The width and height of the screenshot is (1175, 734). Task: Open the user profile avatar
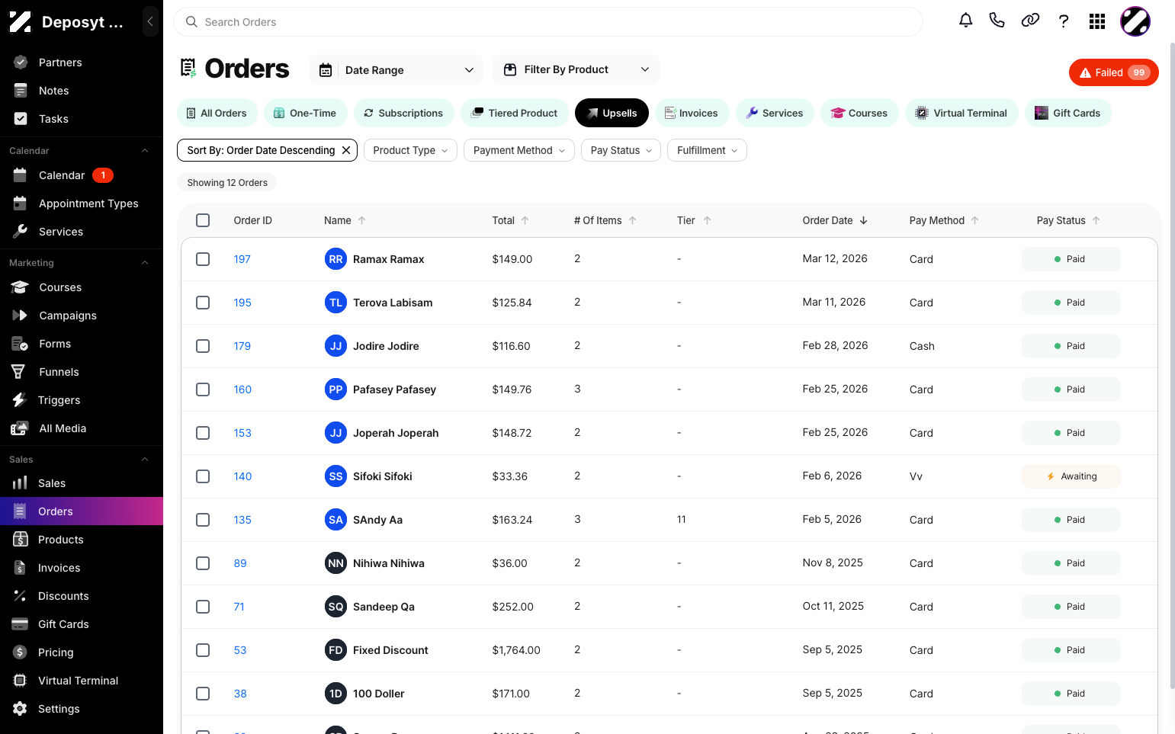click(1135, 21)
